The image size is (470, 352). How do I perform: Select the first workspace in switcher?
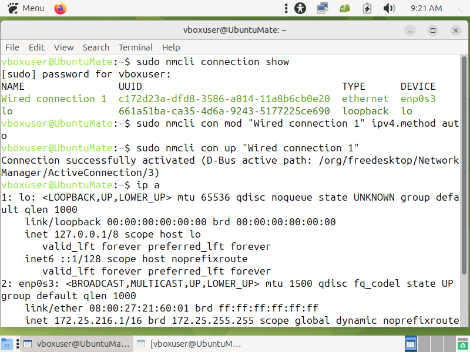(x=411, y=344)
